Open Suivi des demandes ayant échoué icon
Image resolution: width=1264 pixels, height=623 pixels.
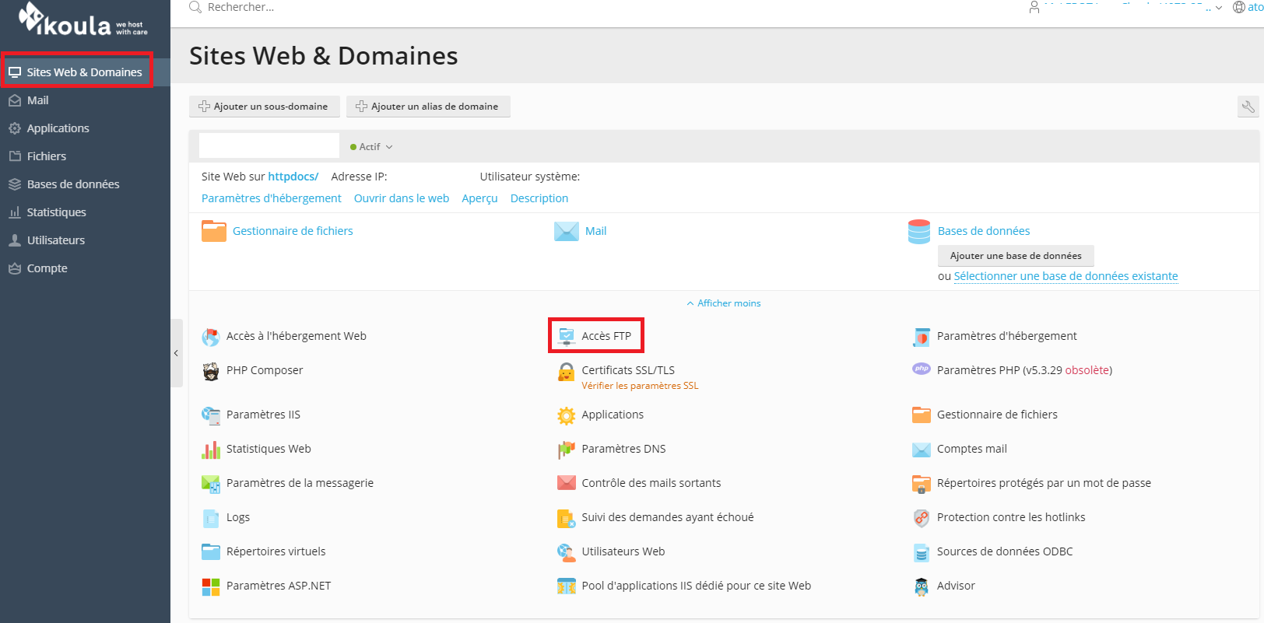pyautogui.click(x=567, y=518)
